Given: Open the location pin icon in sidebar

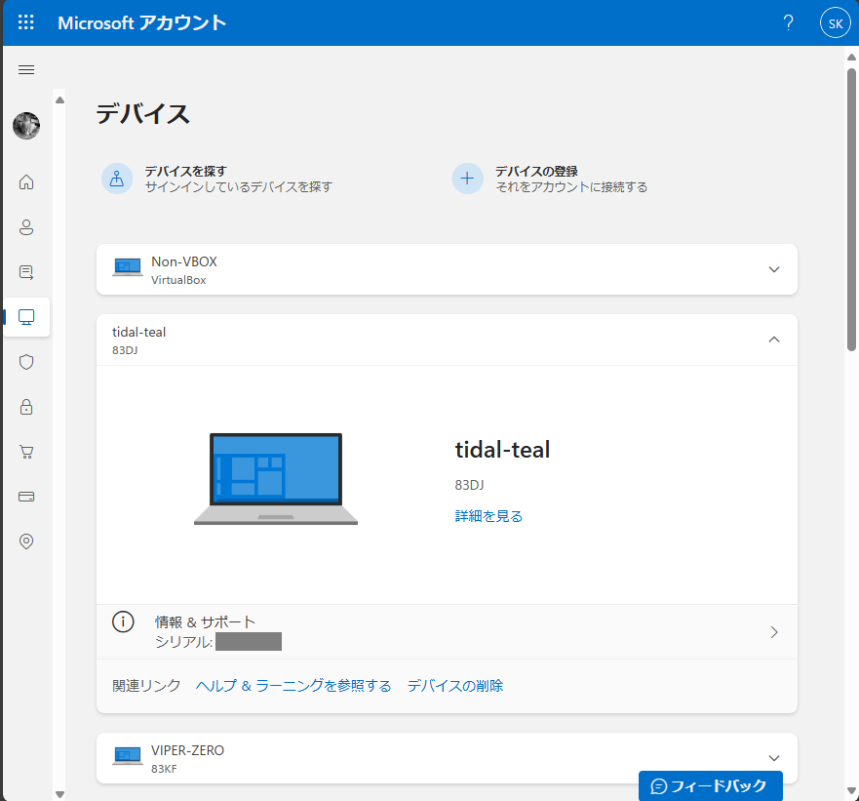Looking at the screenshot, I should click(26, 541).
